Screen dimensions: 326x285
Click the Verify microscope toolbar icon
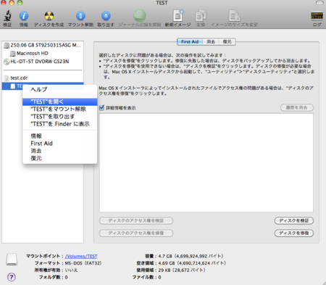tap(7, 16)
